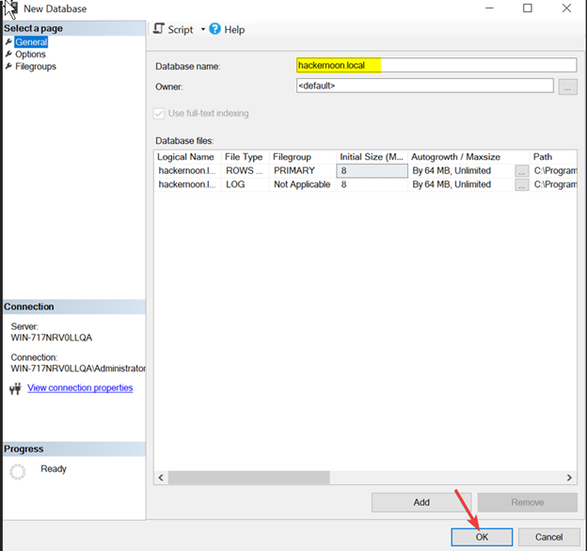
Task: Click the Owner input field
Action: [x=425, y=86]
